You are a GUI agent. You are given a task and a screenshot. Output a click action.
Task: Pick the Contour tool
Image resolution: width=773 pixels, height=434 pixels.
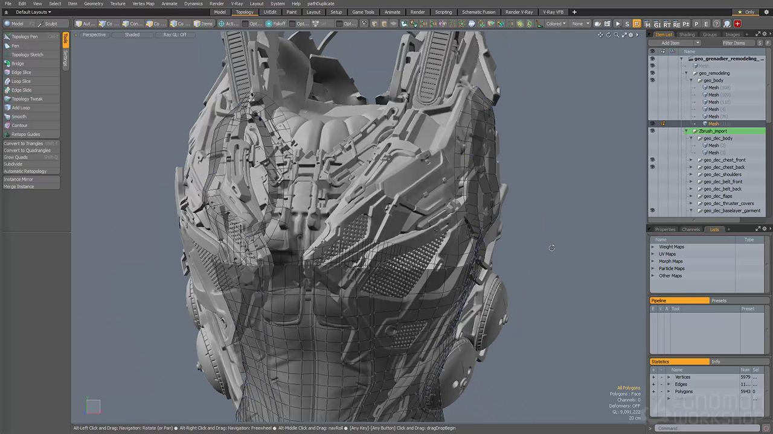(19, 125)
